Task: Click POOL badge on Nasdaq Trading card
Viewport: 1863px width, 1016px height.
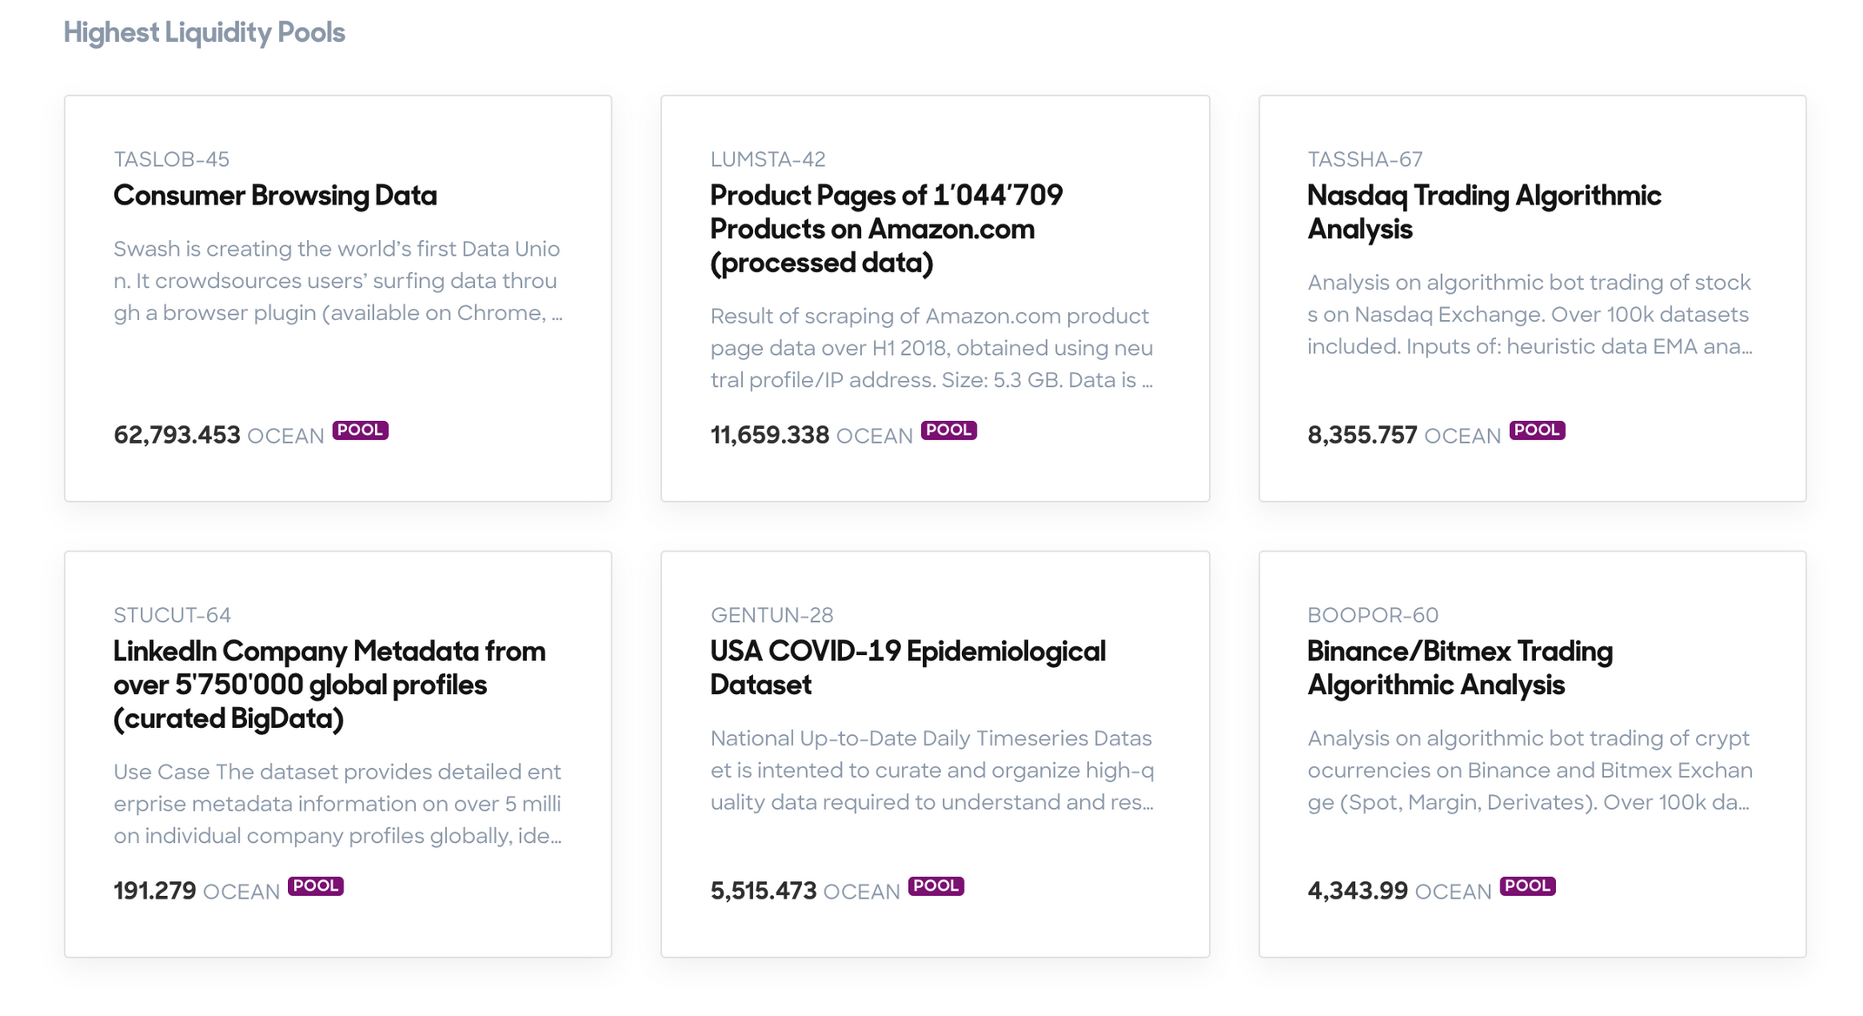Action: 1537,431
